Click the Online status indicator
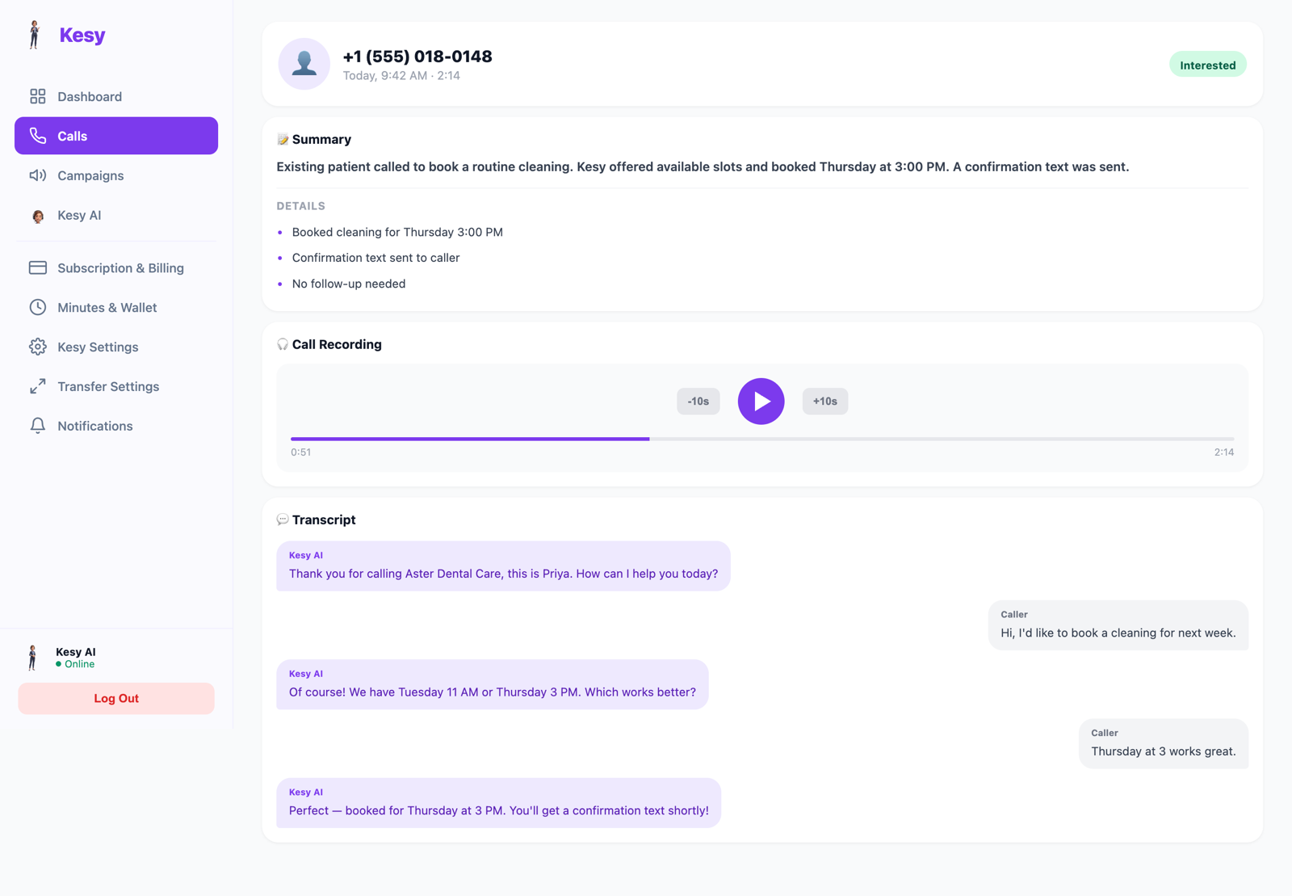Viewport: 1292px width, 896px height. pos(75,664)
